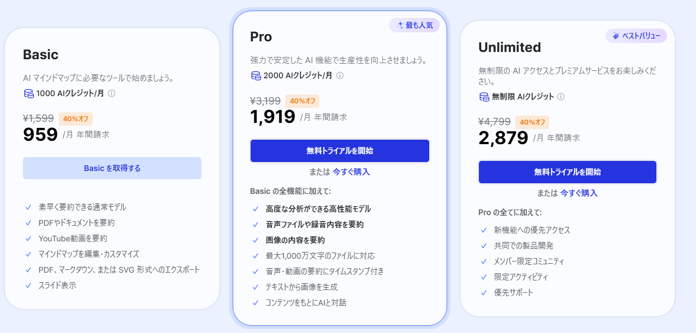This screenshot has width=696, height=333.
Task: Click the credits coin icon in Pro plan
Action: (x=256, y=75)
